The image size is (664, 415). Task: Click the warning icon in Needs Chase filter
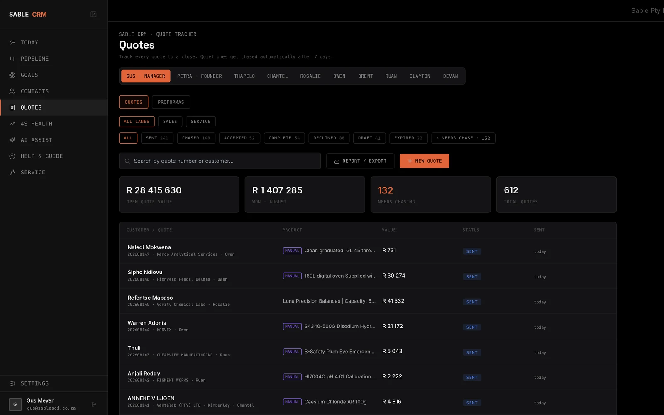click(437, 138)
